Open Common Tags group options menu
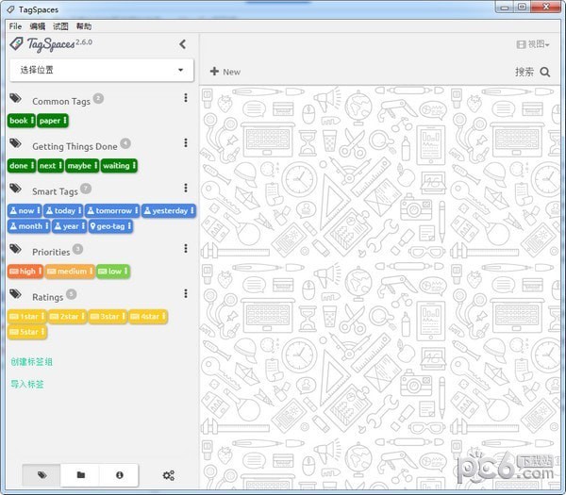This screenshot has width=566, height=495. [186, 100]
